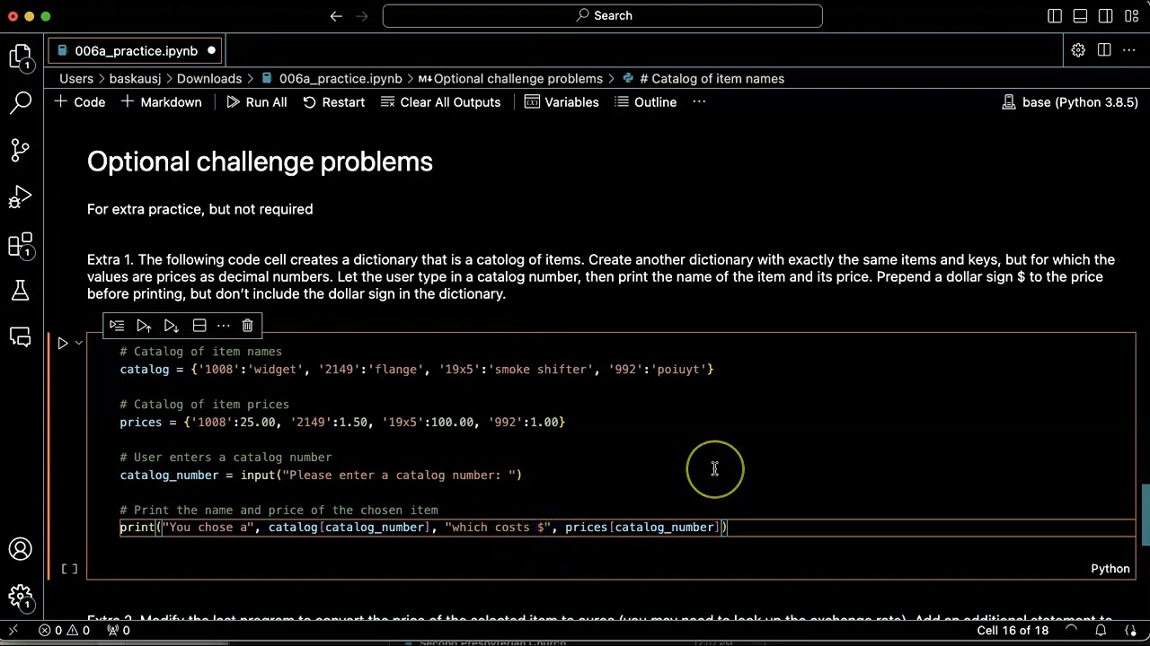Open the Search view in activity bar
The height and width of the screenshot is (646, 1150).
(21, 102)
